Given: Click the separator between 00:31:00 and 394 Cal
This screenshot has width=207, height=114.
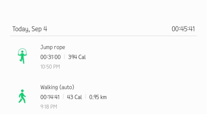Looking at the screenshot, I should coord(64,57).
